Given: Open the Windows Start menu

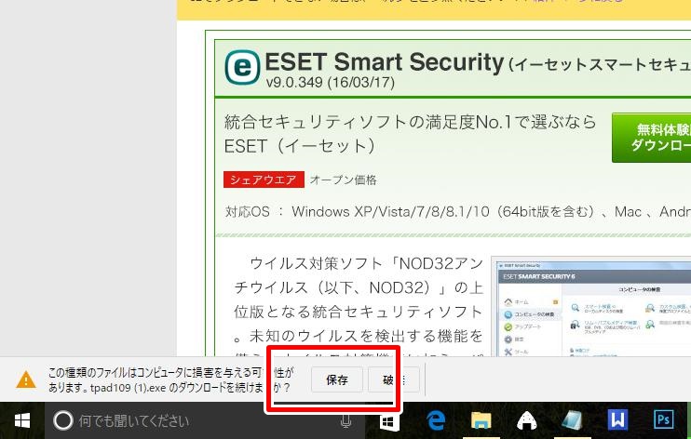Looking at the screenshot, I should click(x=22, y=420).
